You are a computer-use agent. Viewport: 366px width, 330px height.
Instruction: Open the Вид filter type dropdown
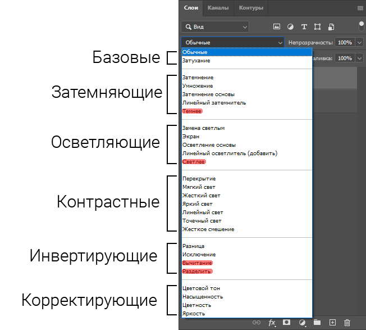(x=215, y=26)
